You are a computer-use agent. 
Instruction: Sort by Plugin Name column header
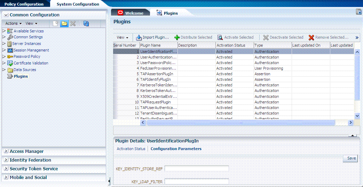[159, 45]
